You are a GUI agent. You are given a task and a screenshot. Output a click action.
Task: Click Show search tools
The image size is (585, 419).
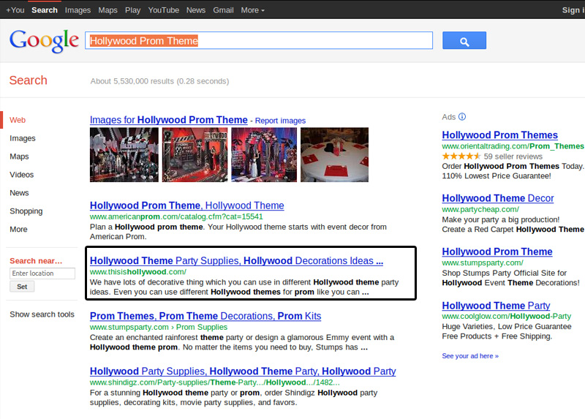[x=42, y=314]
